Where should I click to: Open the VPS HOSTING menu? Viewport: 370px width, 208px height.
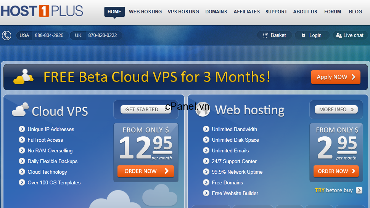coord(183,12)
